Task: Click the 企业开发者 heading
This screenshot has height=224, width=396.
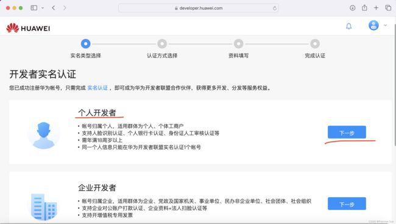Action: click(97, 188)
